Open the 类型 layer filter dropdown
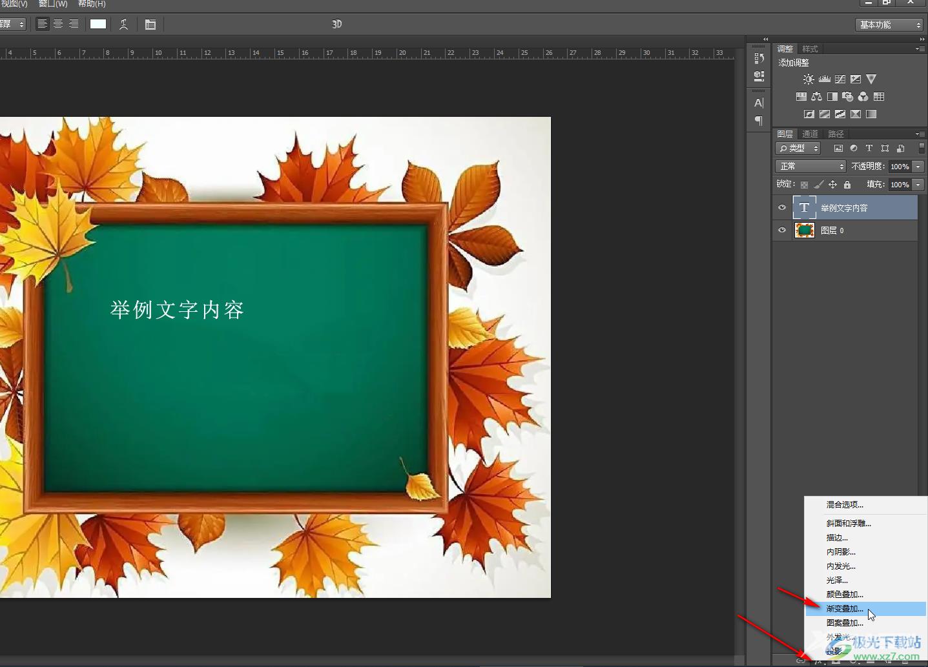 click(798, 149)
